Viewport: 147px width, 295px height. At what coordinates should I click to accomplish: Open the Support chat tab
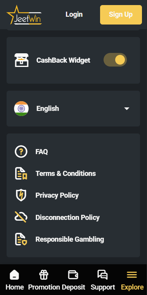pyautogui.click(x=103, y=280)
